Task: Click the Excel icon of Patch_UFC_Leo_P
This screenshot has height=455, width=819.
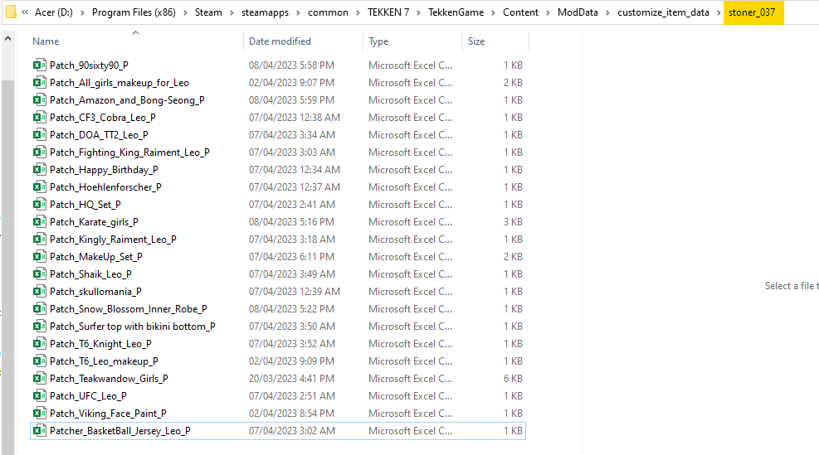Action: click(39, 395)
